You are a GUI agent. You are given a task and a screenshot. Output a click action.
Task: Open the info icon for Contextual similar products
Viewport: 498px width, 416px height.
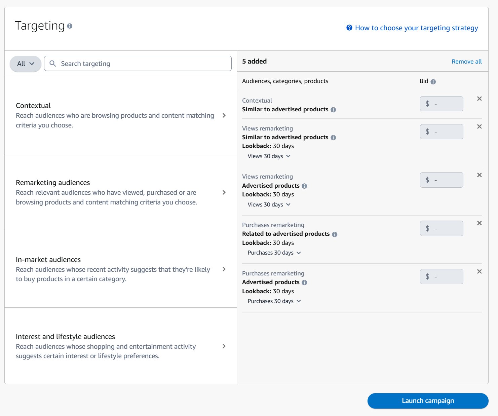[334, 109]
